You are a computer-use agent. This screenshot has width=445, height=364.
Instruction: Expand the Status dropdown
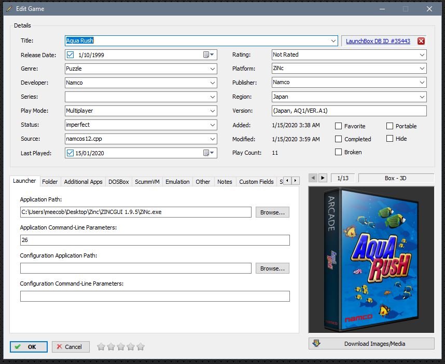[213, 125]
